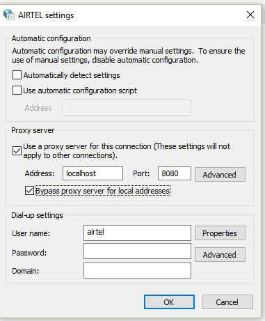Click the Cancel button

[x=227, y=302]
